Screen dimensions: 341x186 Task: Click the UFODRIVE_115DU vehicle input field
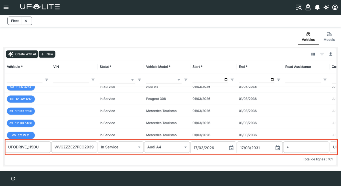[x=28, y=147]
